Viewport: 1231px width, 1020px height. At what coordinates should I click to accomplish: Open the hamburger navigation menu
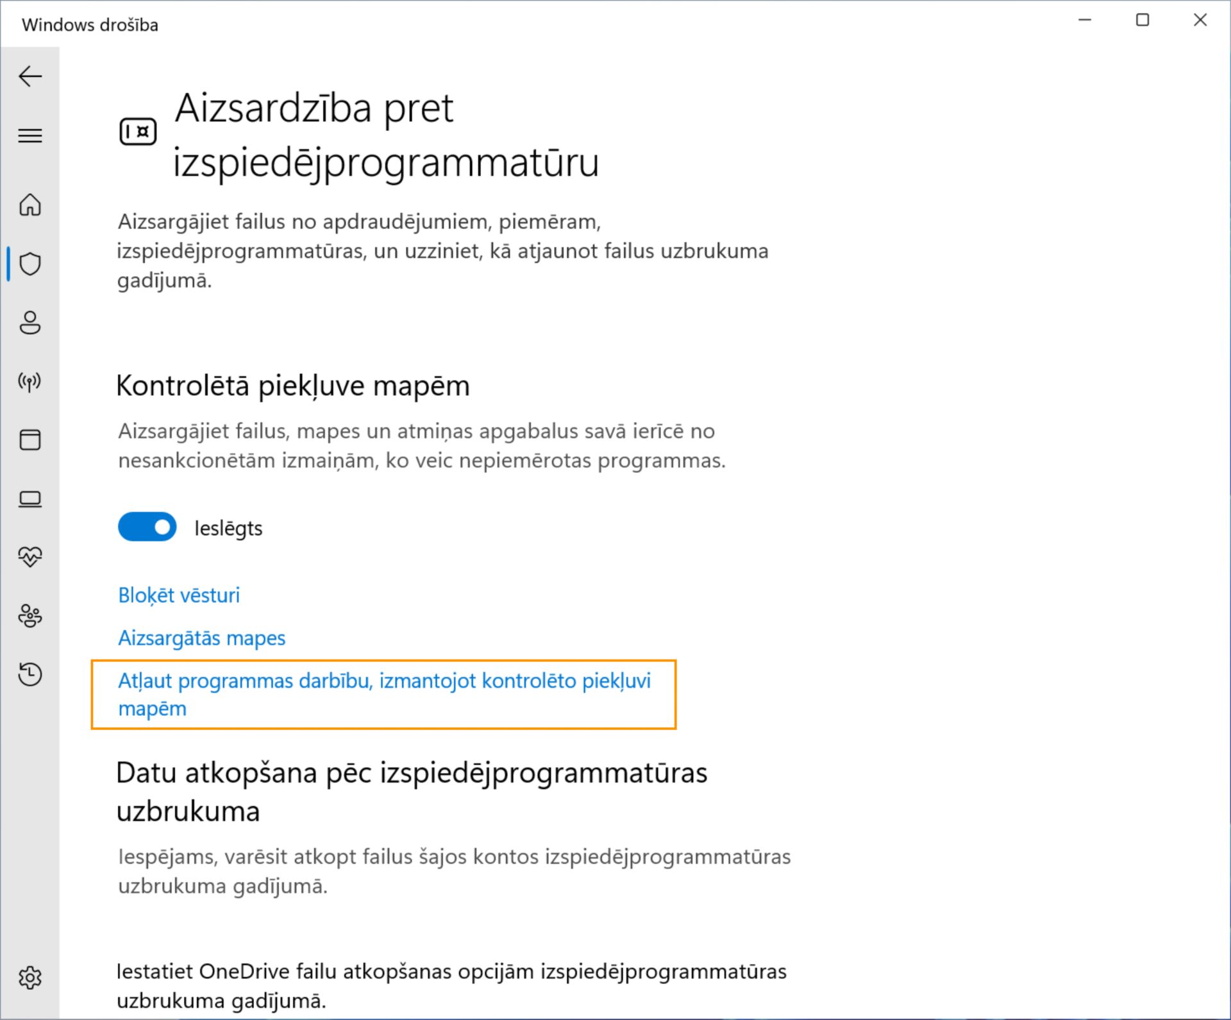click(x=30, y=135)
